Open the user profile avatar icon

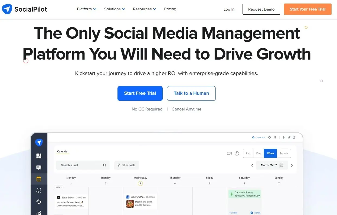coord(294,137)
